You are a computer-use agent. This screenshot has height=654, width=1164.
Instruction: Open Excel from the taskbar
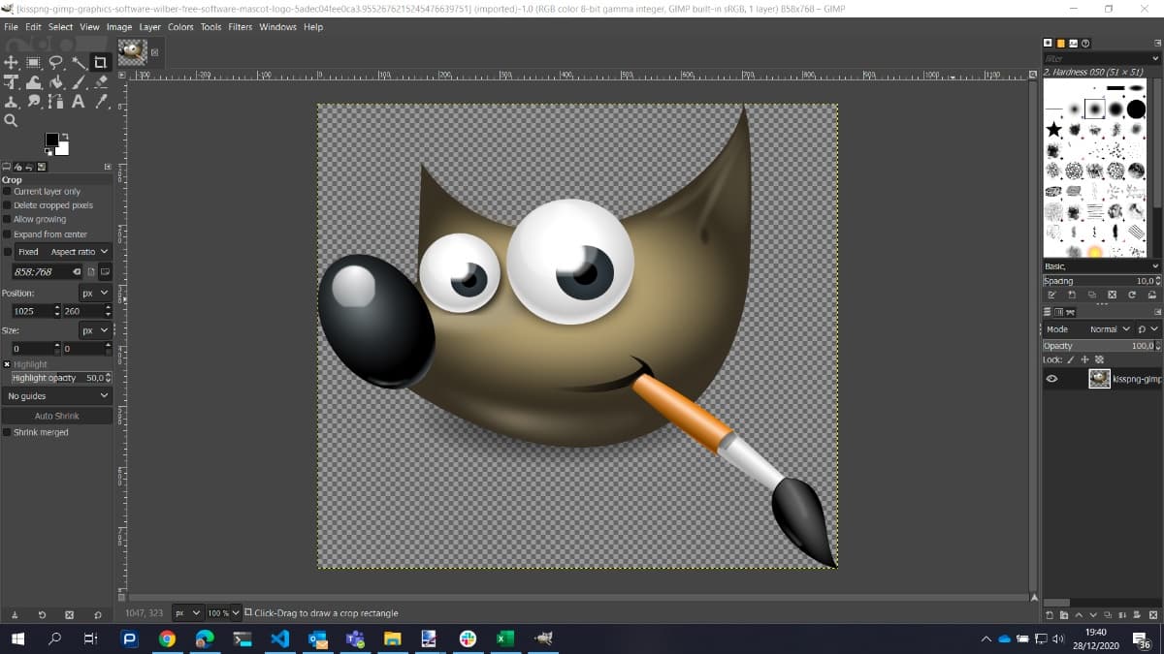(x=504, y=638)
